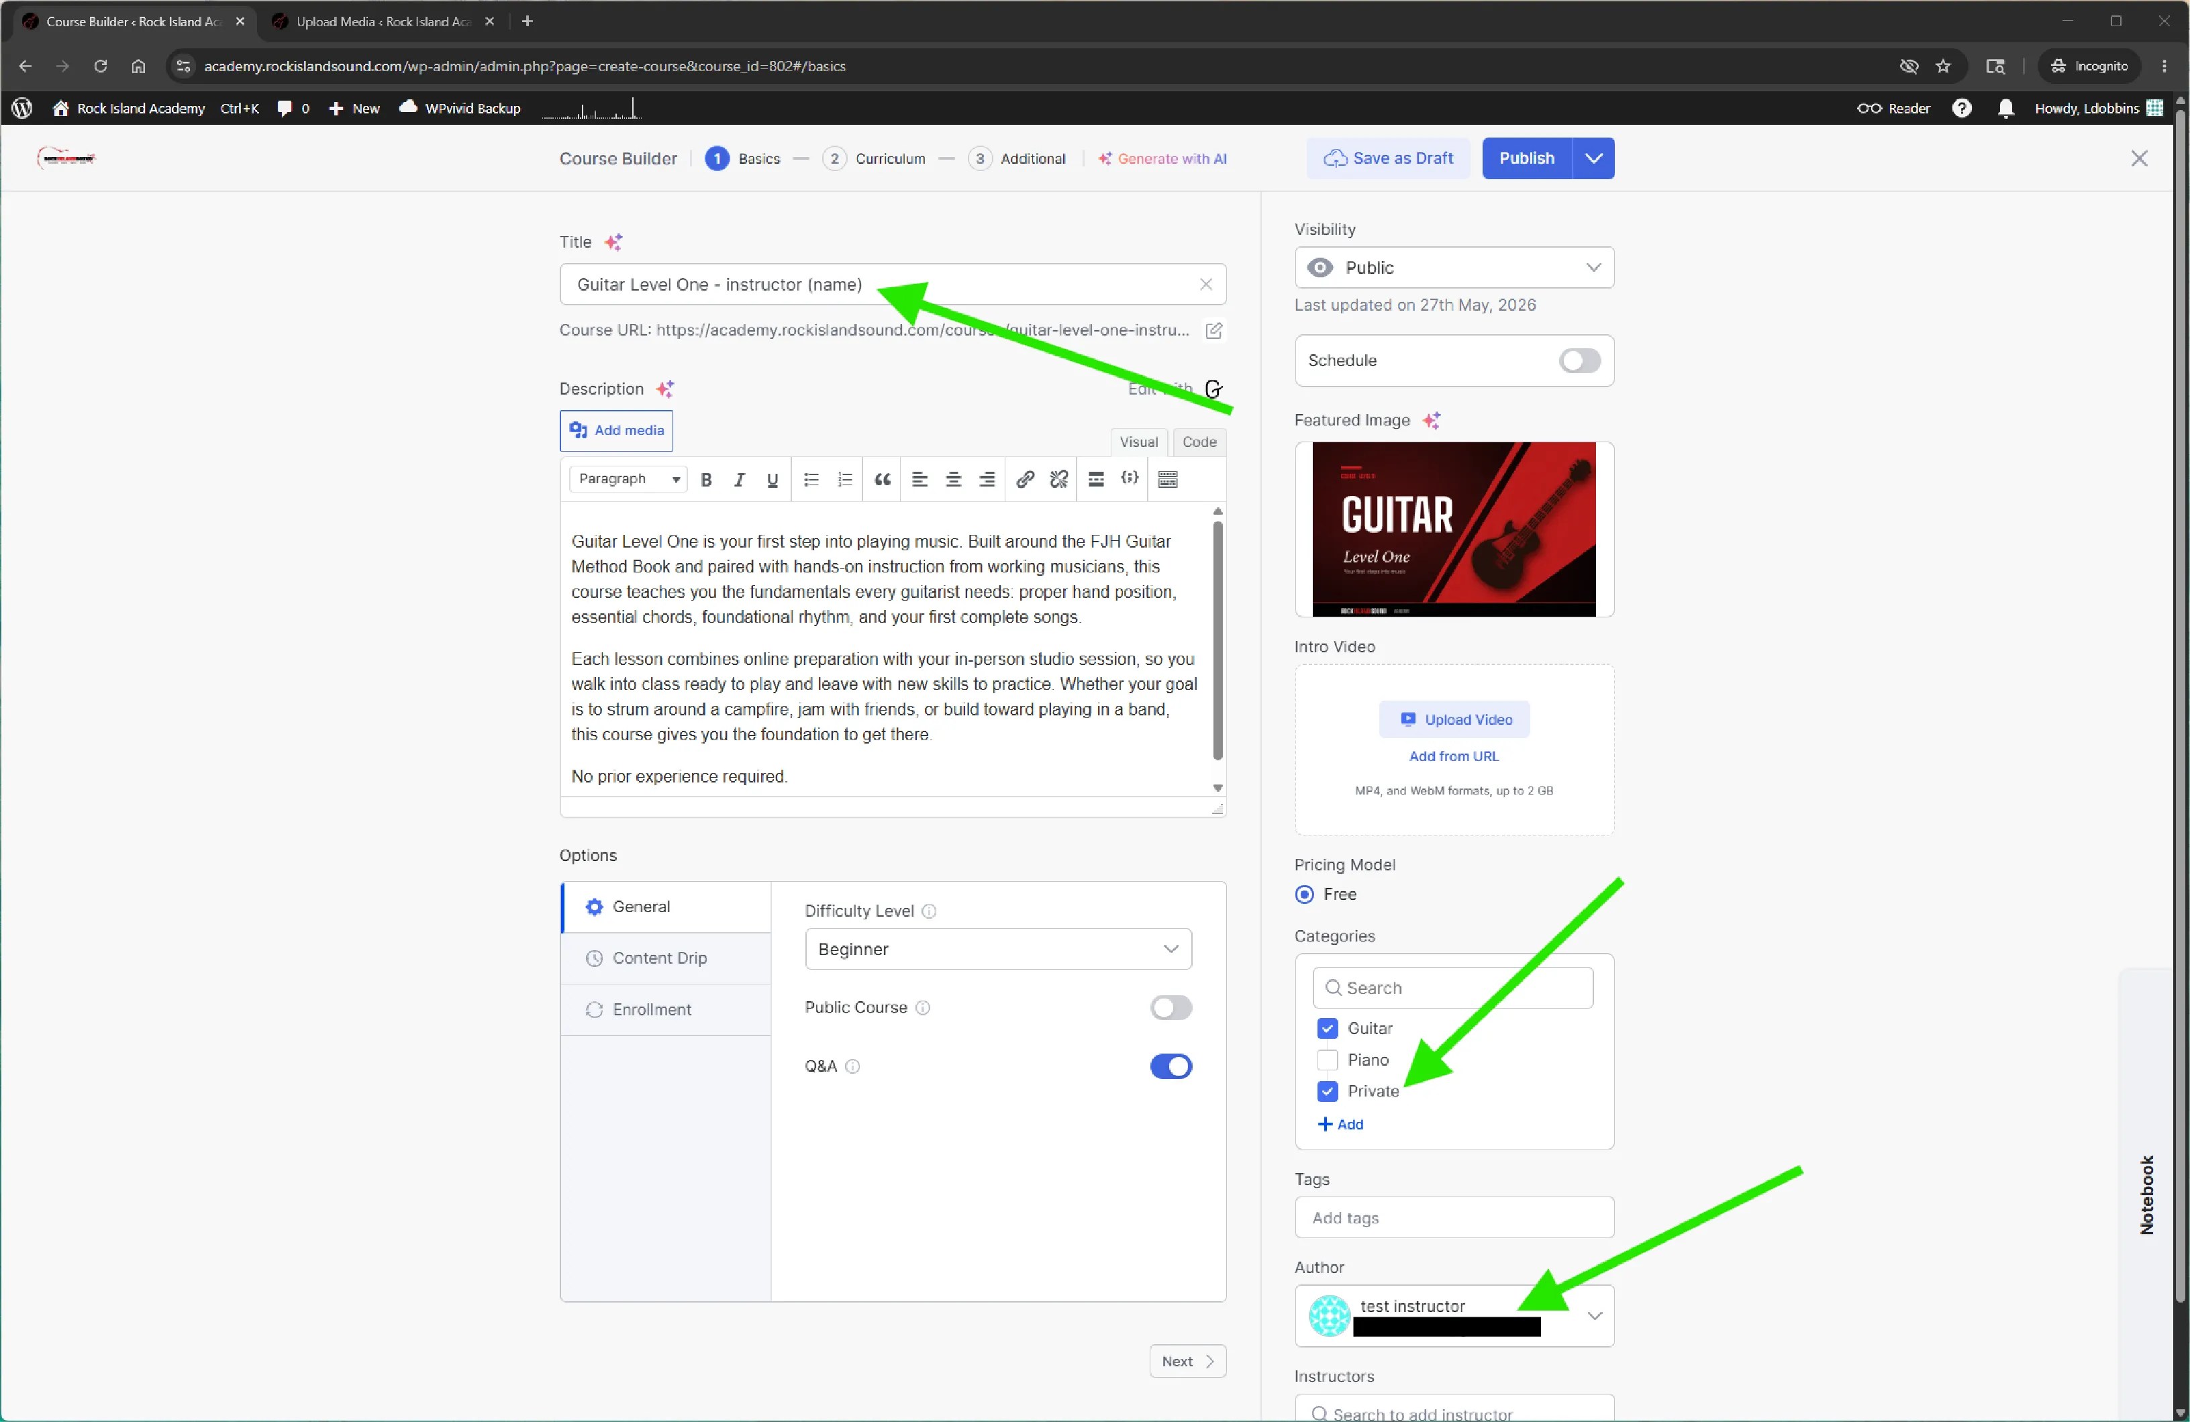2190x1422 pixels.
Task: Go to the Curriculum step
Action: tap(873, 158)
